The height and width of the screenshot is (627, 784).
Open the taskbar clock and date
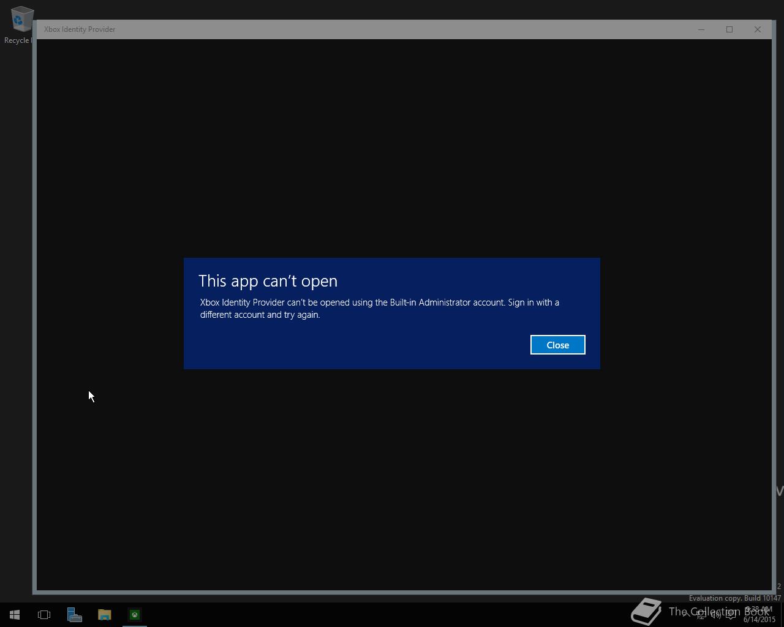[x=759, y=614]
